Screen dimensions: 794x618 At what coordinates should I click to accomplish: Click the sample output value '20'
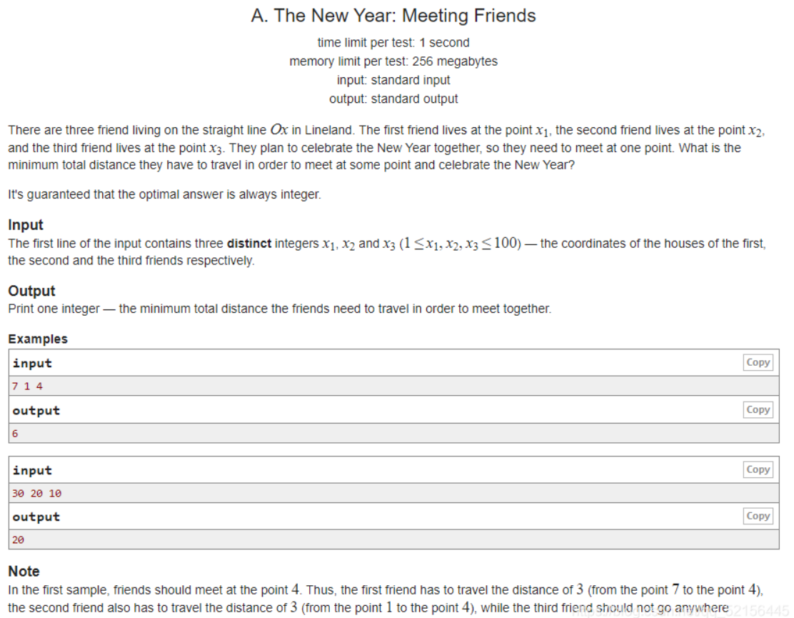pos(19,540)
